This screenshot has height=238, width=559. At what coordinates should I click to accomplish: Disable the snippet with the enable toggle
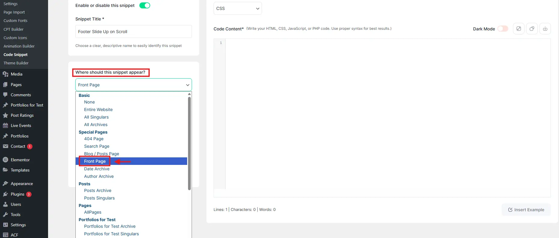[144, 5]
